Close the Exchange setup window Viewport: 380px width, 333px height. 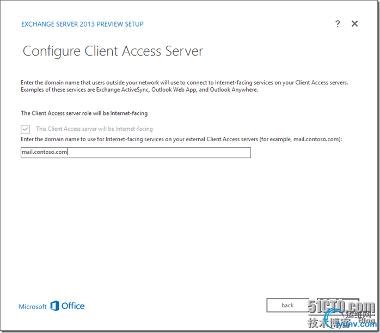point(354,24)
